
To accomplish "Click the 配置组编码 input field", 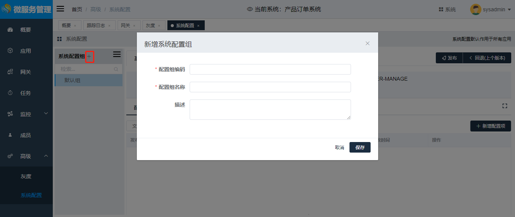I will [270, 69].
